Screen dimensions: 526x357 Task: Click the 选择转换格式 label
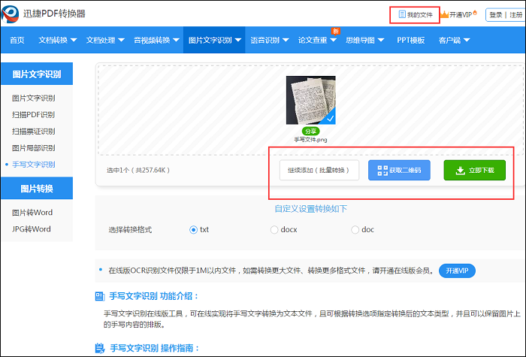130,230
